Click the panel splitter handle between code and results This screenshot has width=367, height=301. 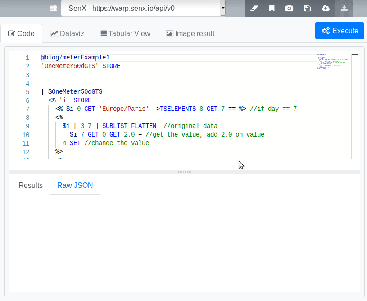pyautogui.click(x=185, y=172)
